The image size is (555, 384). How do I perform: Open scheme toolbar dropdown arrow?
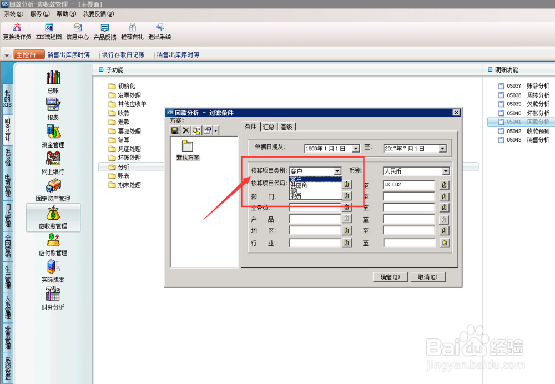(216, 130)
